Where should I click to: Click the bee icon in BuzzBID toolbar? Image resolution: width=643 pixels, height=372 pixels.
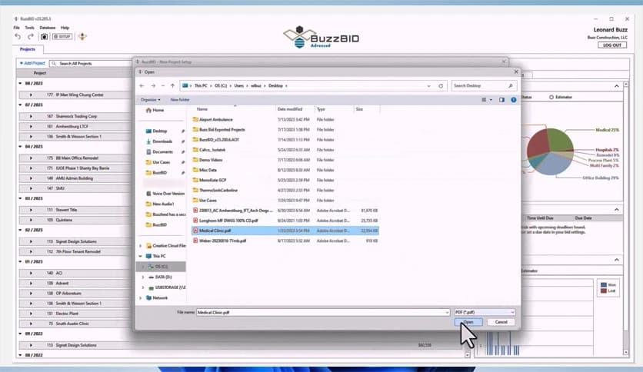coord(82,36)
